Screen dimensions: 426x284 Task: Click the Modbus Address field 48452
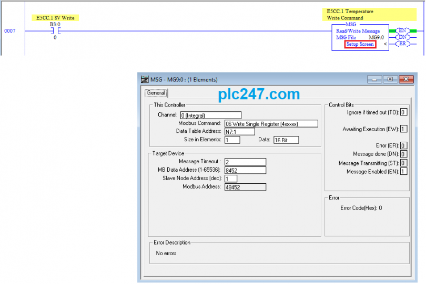(245, 187)
